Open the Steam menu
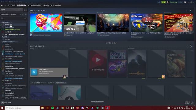This screenshot has height=110, width=196. click(x=2, y=2)
